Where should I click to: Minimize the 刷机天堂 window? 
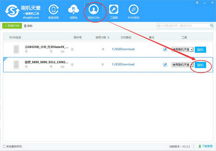pos(204,3)
